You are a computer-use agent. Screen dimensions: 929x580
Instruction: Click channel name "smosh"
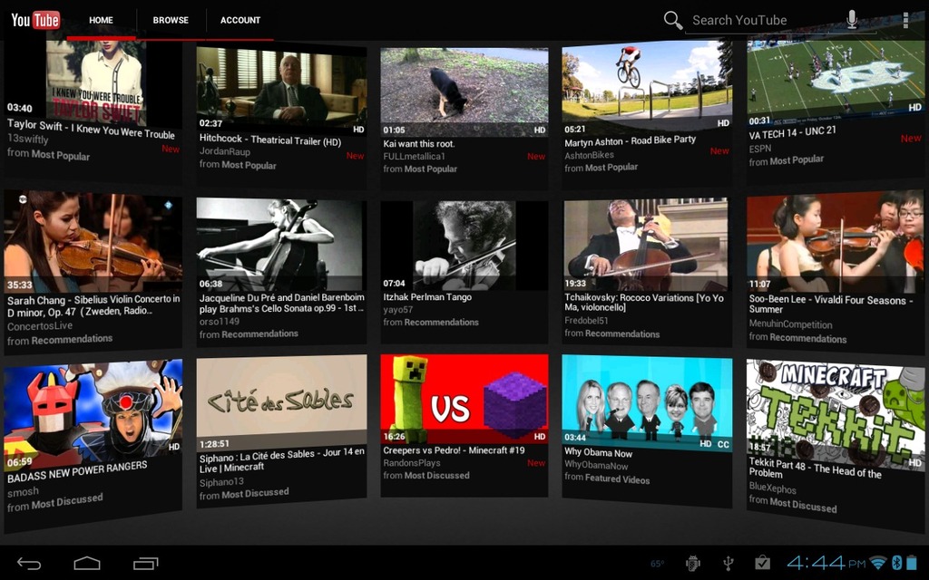(23, 492)
